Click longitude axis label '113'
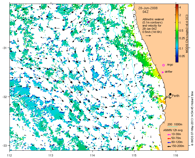This screenshot has width=195, height=158. (51, 155)
